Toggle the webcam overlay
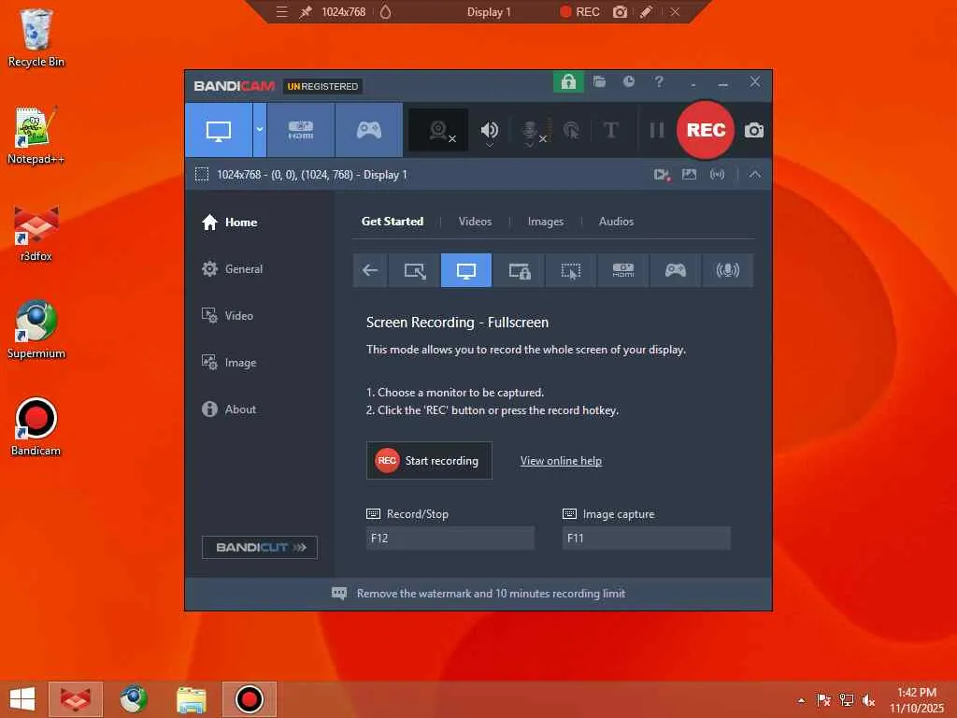Image resolution: width=957 pixels, height=718 pixels. click(x=439, y=130)
